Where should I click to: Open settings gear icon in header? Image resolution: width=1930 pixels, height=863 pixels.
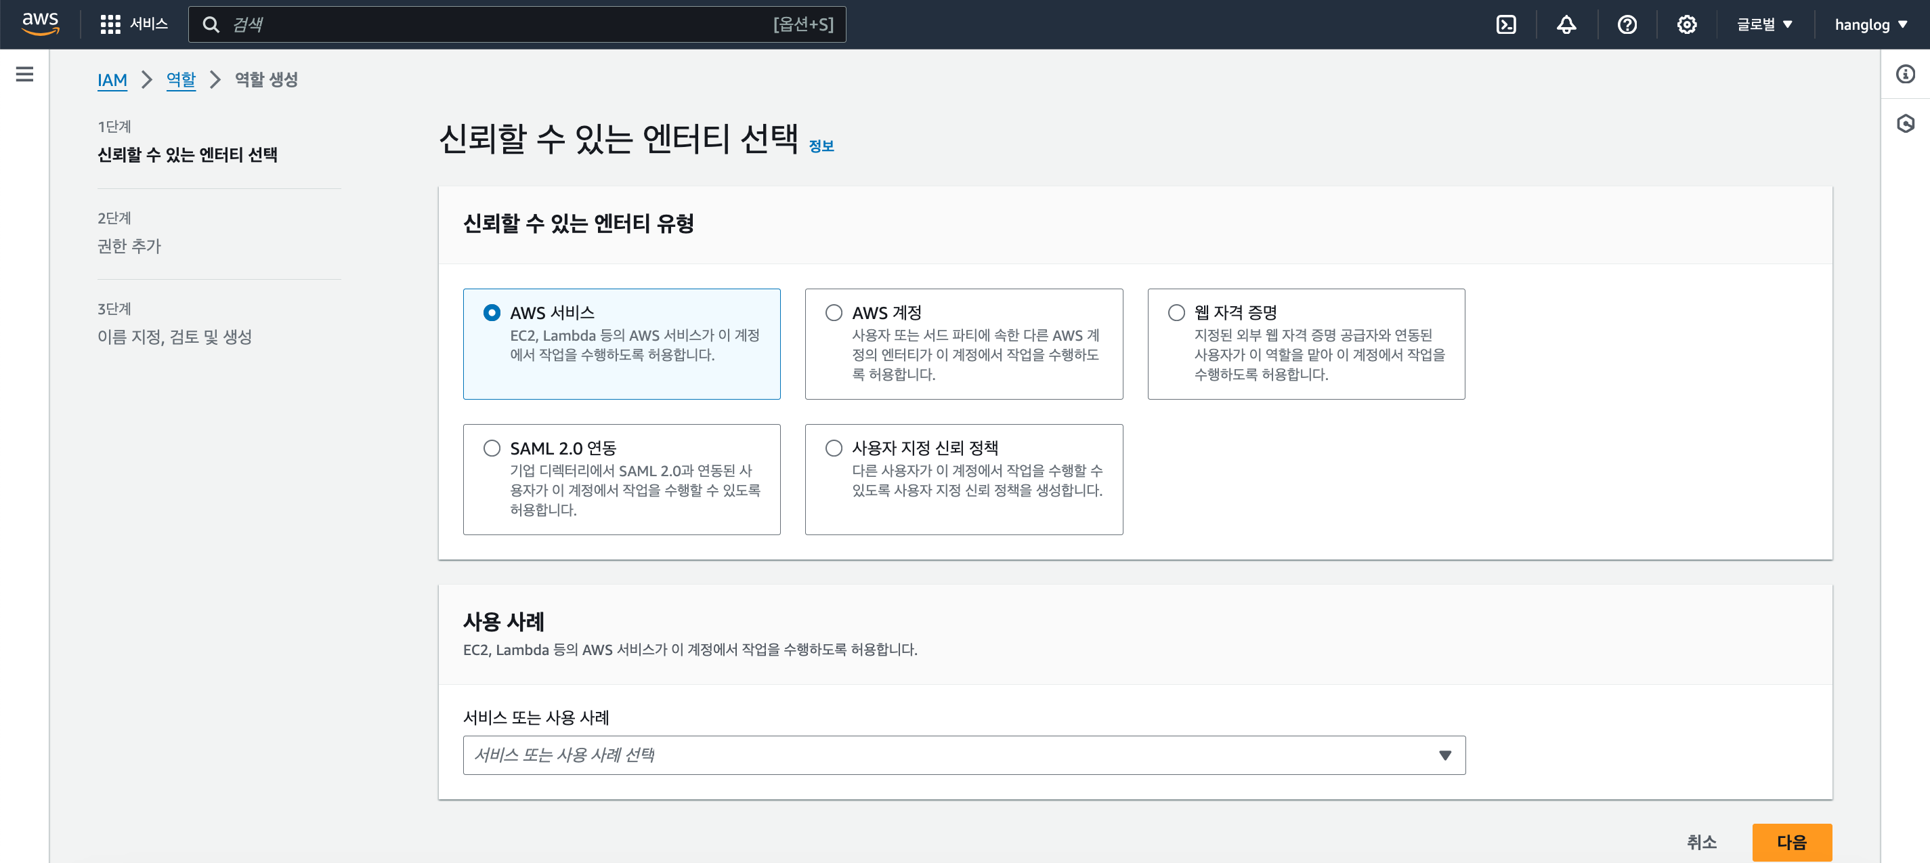(x=1686, y=24)
